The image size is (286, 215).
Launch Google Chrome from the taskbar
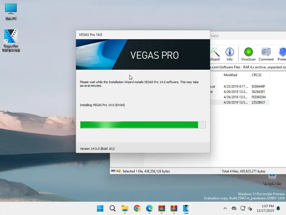(137, 208)
